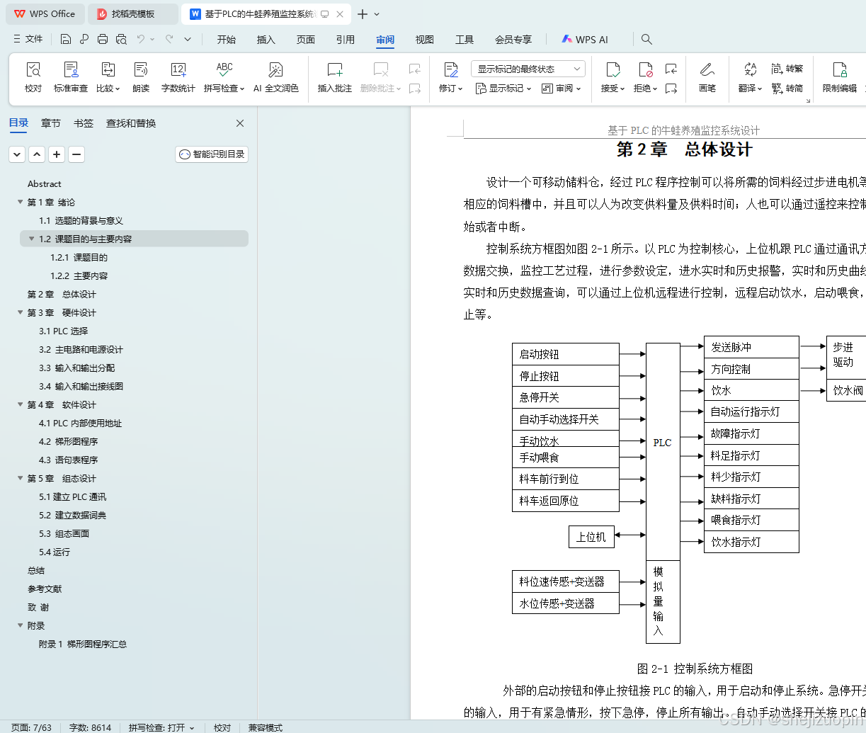Screen dimensions: 866x733
Task: Go to 第2章 总体设计 in outline
Action: tap(62, 294)
